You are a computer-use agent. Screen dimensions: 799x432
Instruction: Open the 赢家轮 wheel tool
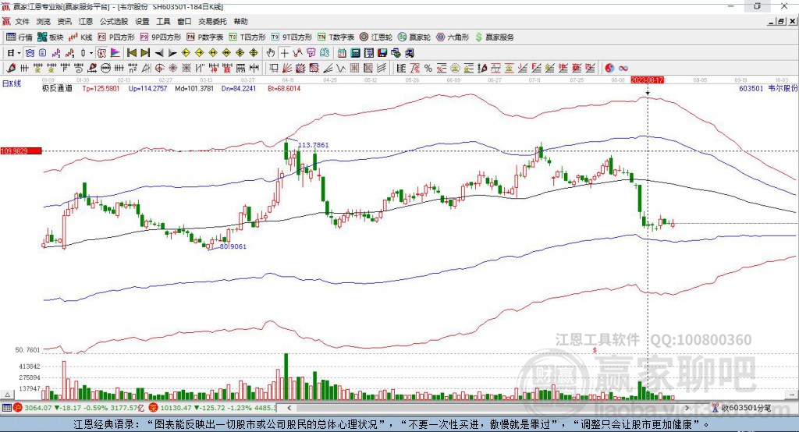414,37
